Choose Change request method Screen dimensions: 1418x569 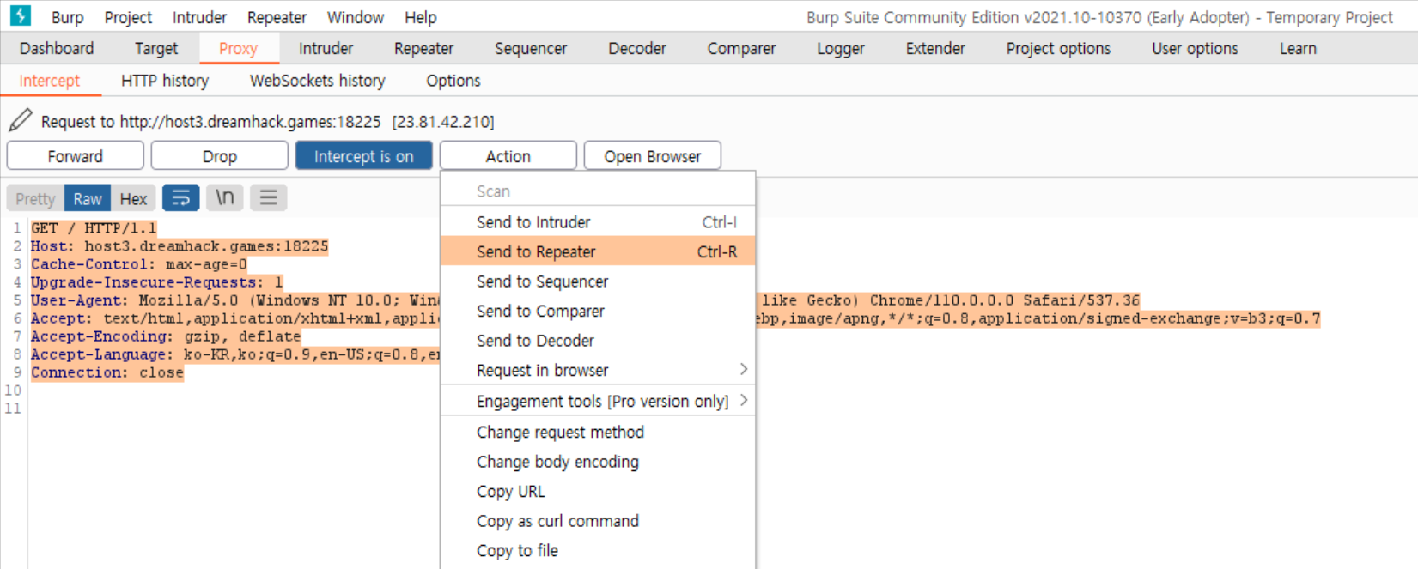point(598,432)
